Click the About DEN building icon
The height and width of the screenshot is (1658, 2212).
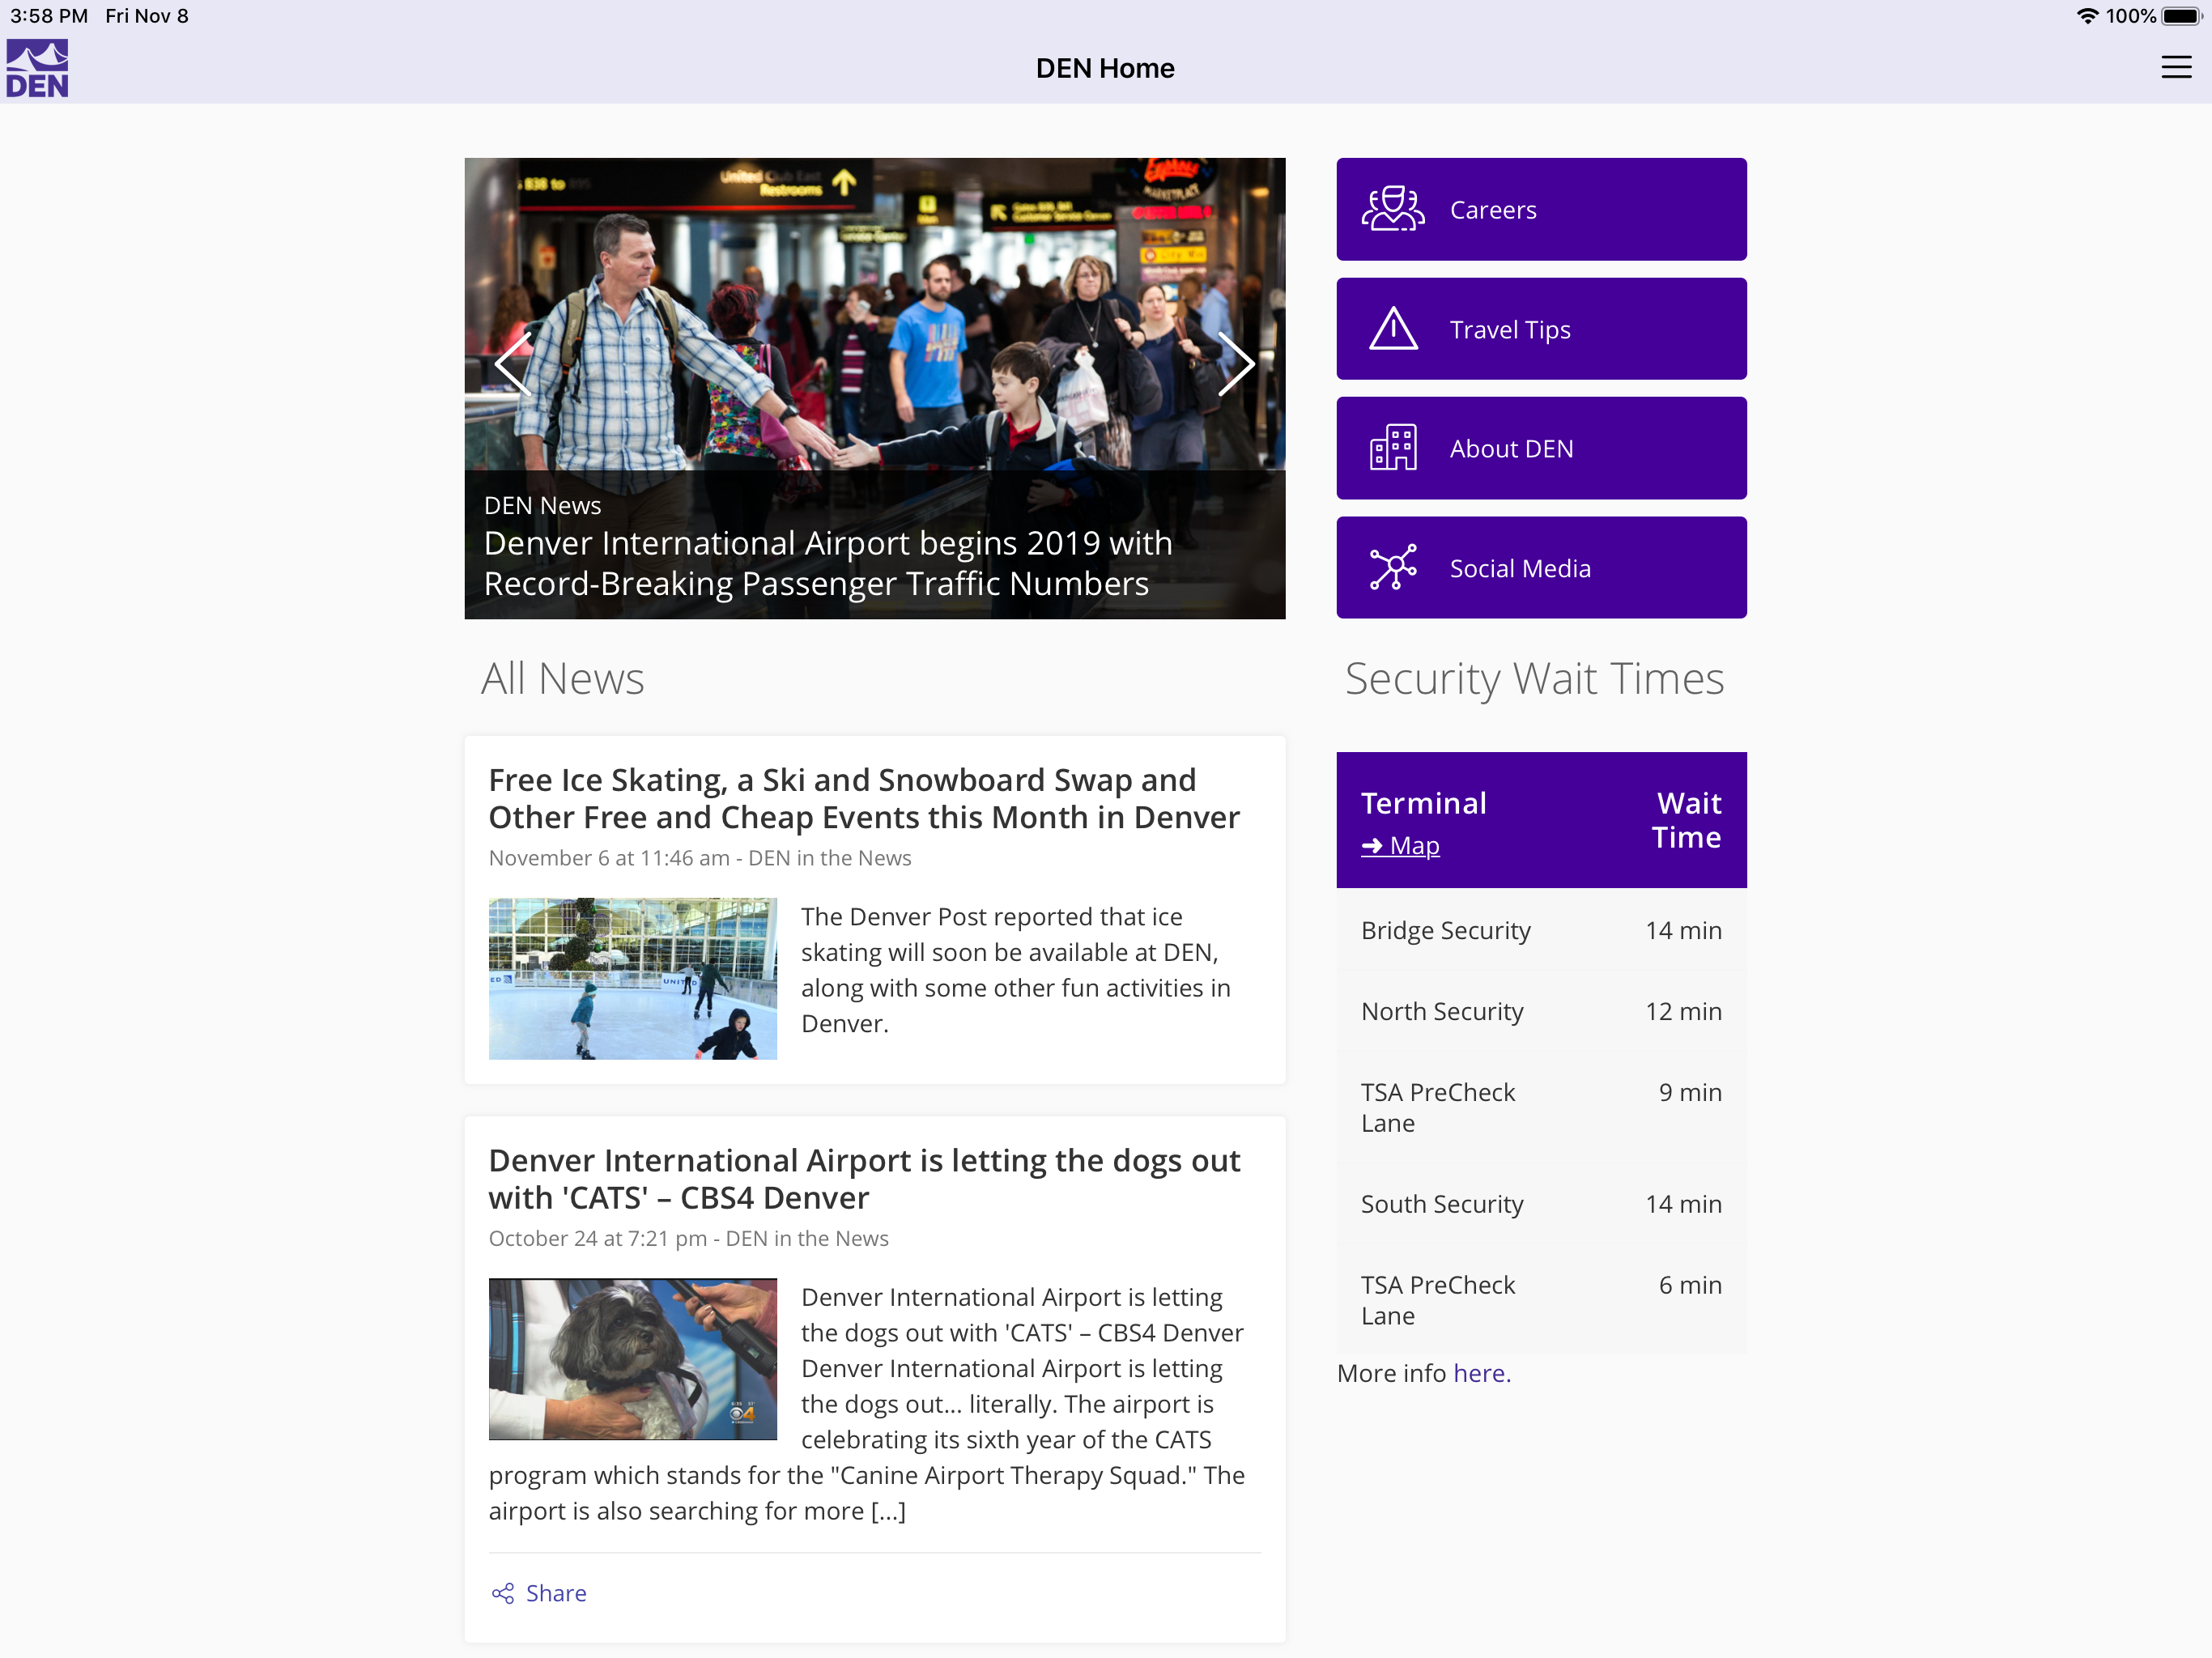click(x=1393, y=448)
